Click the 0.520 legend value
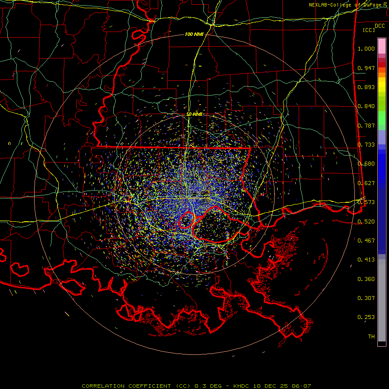Image resolution: width=389 pixels, height=389 pixels. 366,221
